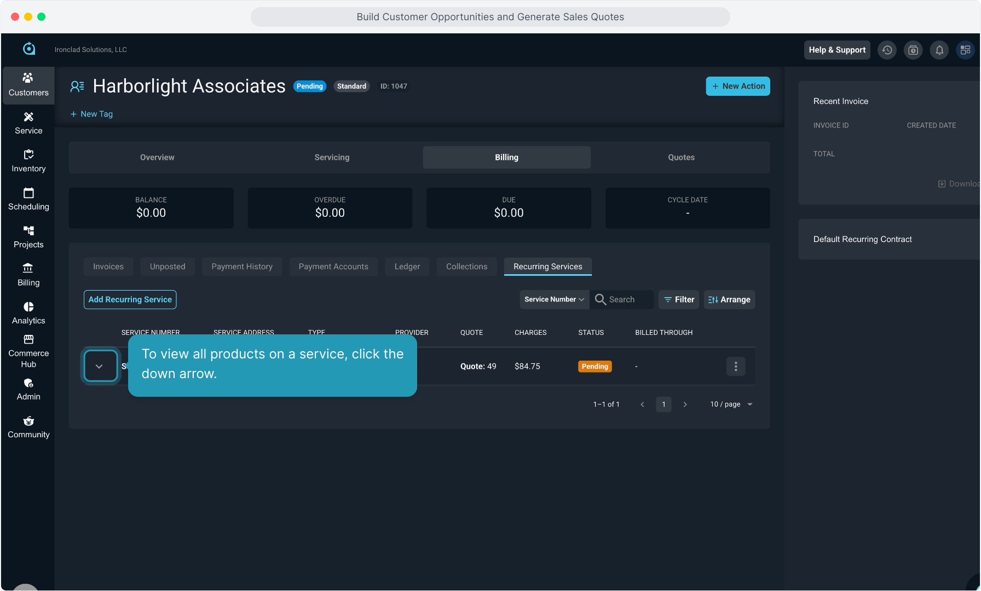Open row actions three-dot menu

click(735, 367)
